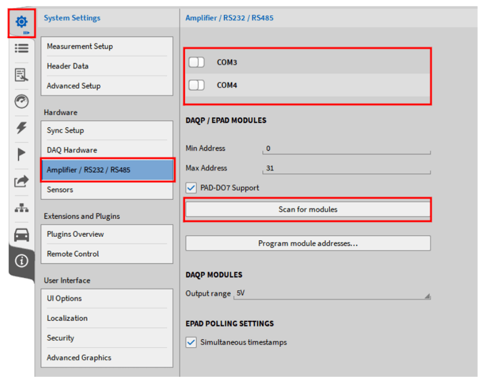Enable the COM3 port toggle
Screen dimensions: 484x381
tap(196, 62)
